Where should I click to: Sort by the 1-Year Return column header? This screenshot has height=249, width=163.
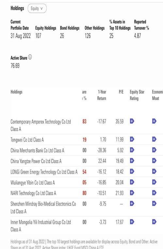point(102,95)
